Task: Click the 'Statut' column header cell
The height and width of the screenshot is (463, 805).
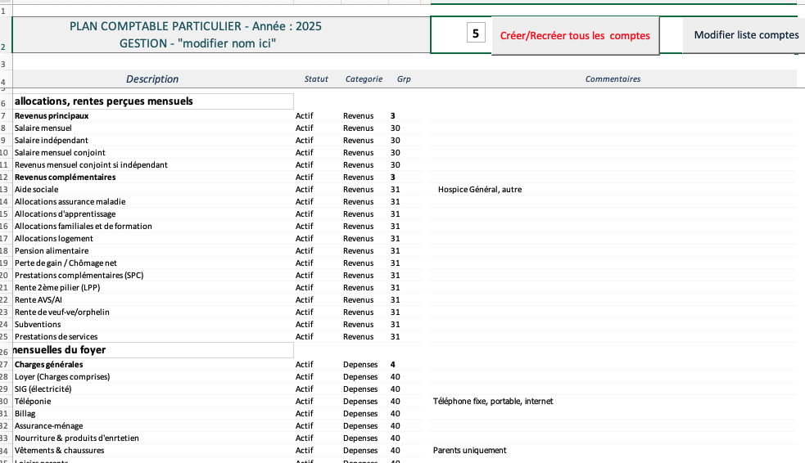Action: [316, 79]
